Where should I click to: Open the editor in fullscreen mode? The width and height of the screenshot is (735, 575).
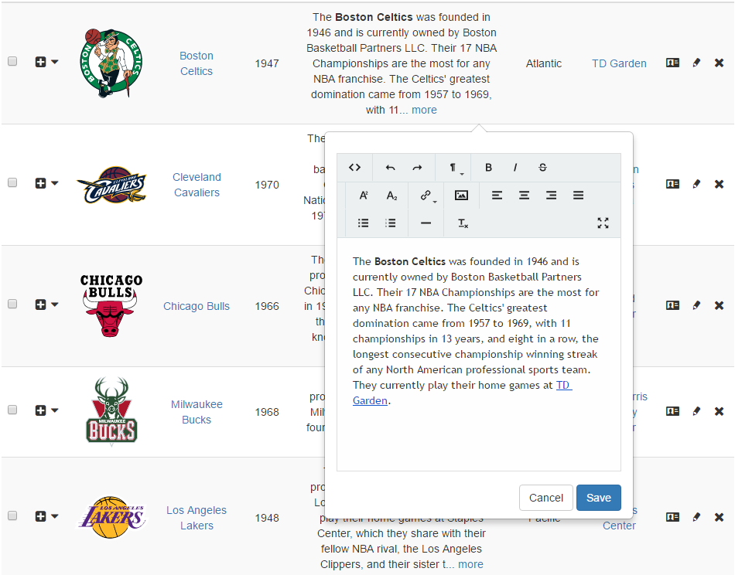tap(603, 223)
